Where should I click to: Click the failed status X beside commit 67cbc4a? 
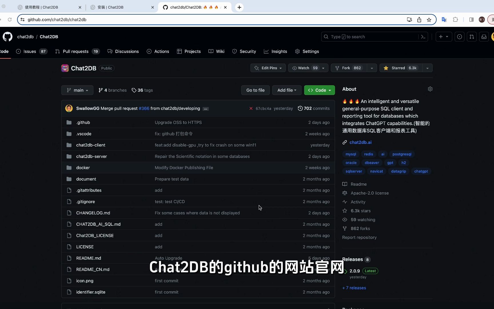pyautogui.click(x=251, y=108)
